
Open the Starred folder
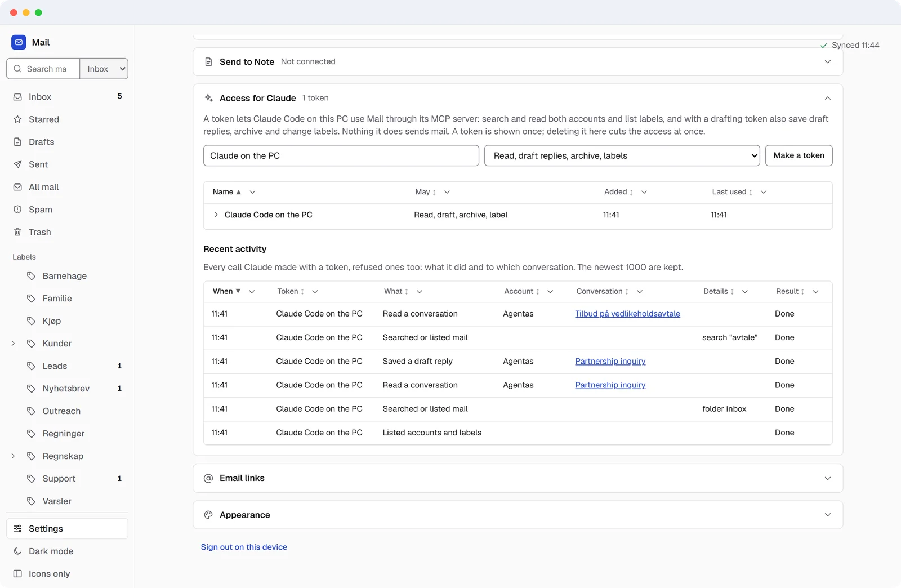(67, 119)
